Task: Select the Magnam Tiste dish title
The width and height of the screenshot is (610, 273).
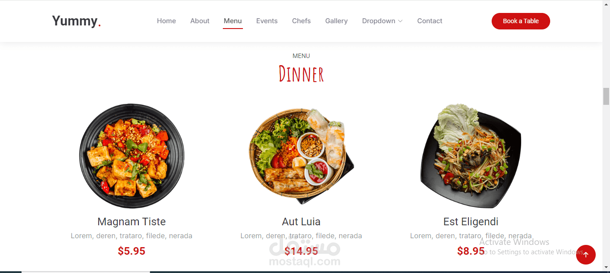Action: coord(132,222)
